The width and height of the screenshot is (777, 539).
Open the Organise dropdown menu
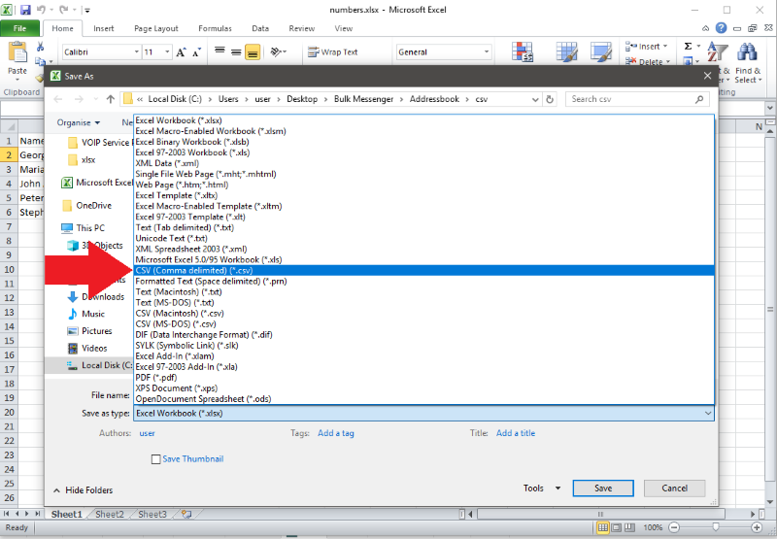point(79,123)
